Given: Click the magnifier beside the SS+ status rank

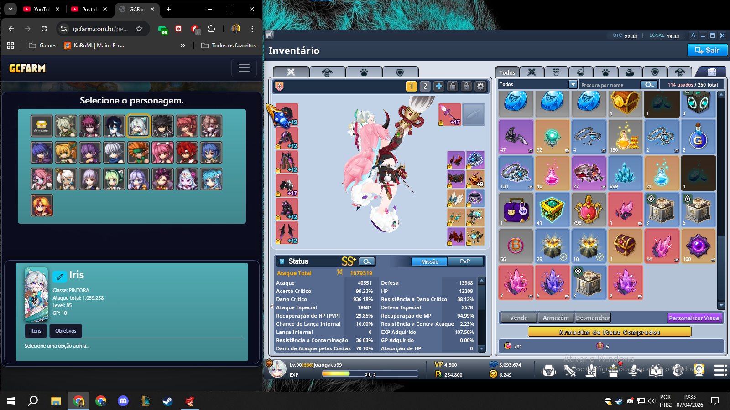Looking at the screenshot, I should click(367, 261).
